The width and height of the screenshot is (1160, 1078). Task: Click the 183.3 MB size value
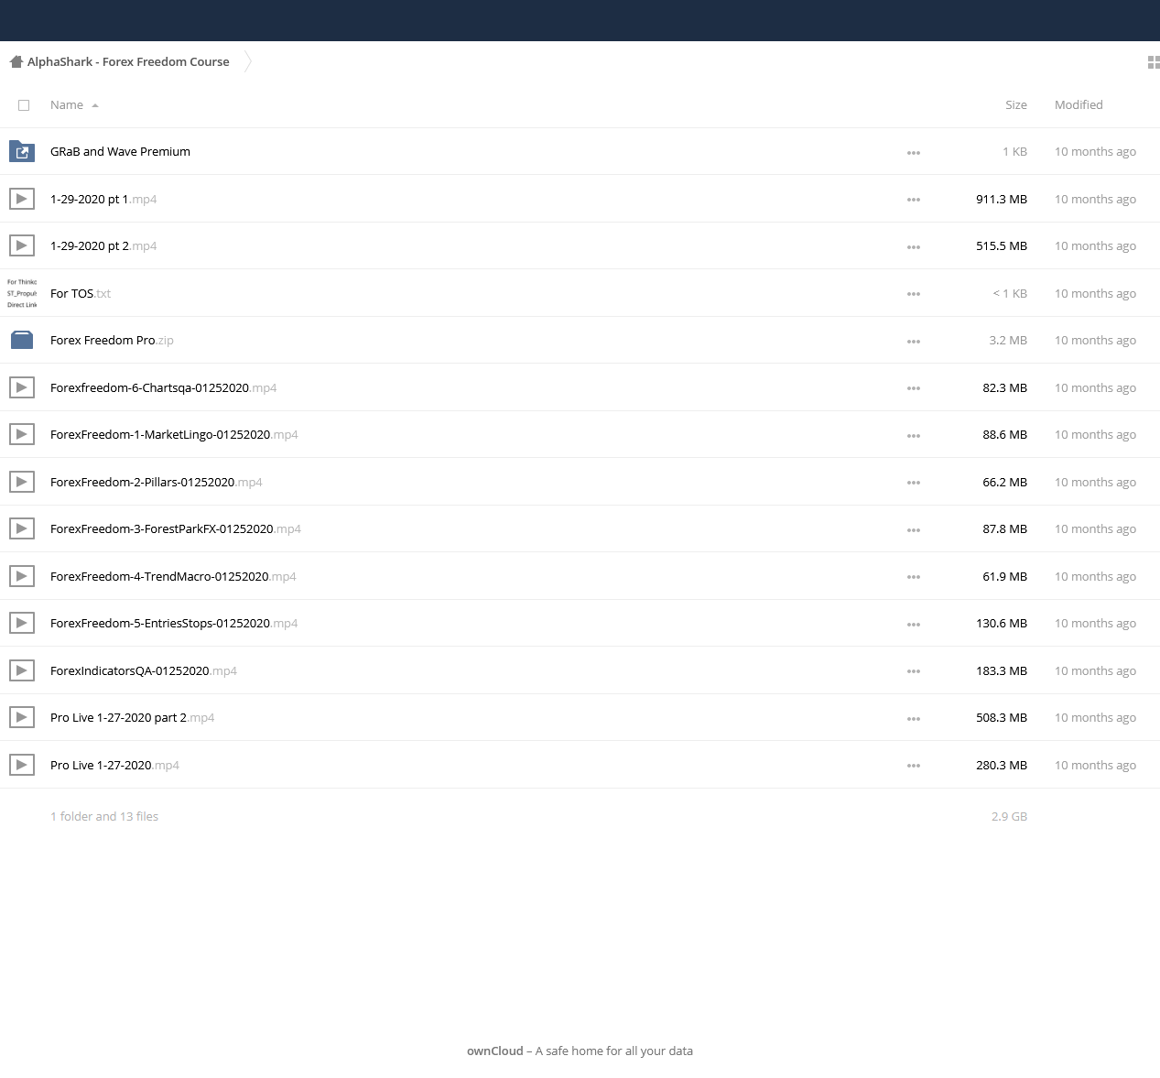1002,670
